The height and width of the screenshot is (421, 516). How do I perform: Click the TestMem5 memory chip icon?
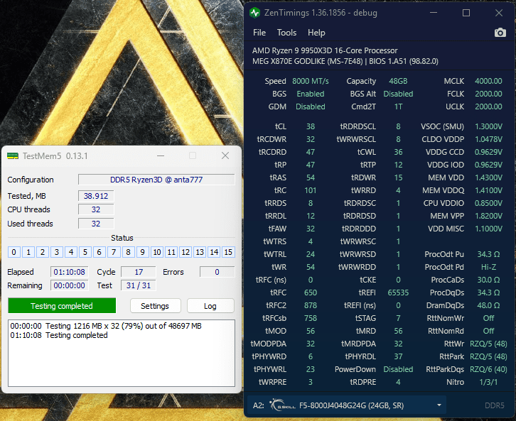[13, 155]
